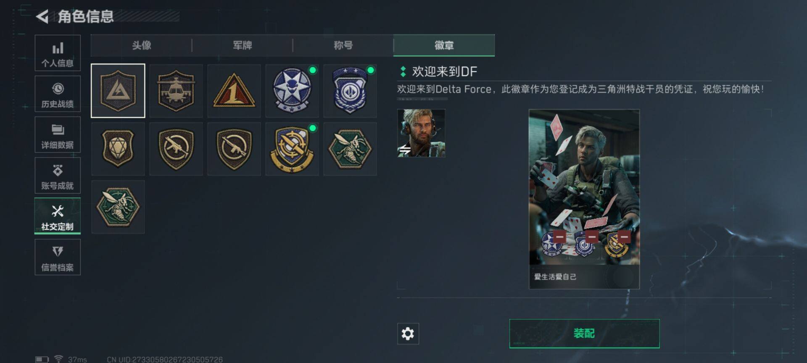Open 历史战绩 match history section
Viewport: 807px width, 363px height.
[x=58, y=94]
